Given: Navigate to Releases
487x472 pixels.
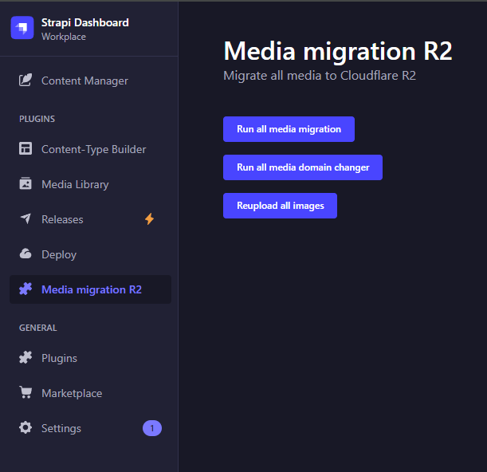Looking at the screenshot, I should (x=90, y=219).
